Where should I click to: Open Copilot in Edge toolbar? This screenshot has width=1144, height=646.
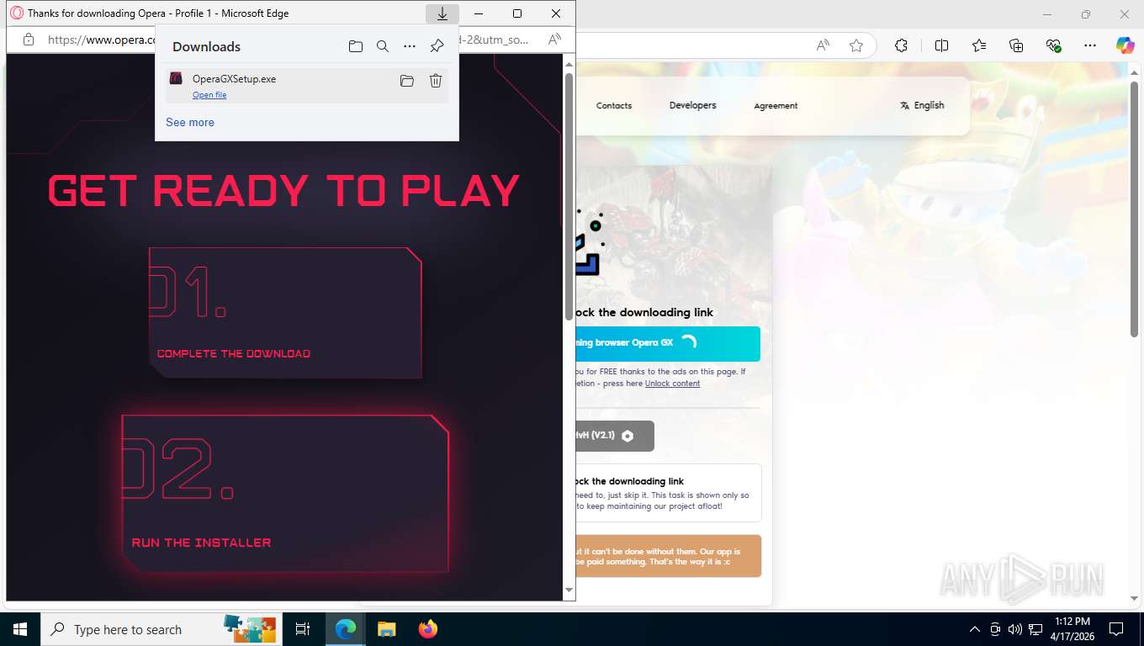click(1125, 45)
